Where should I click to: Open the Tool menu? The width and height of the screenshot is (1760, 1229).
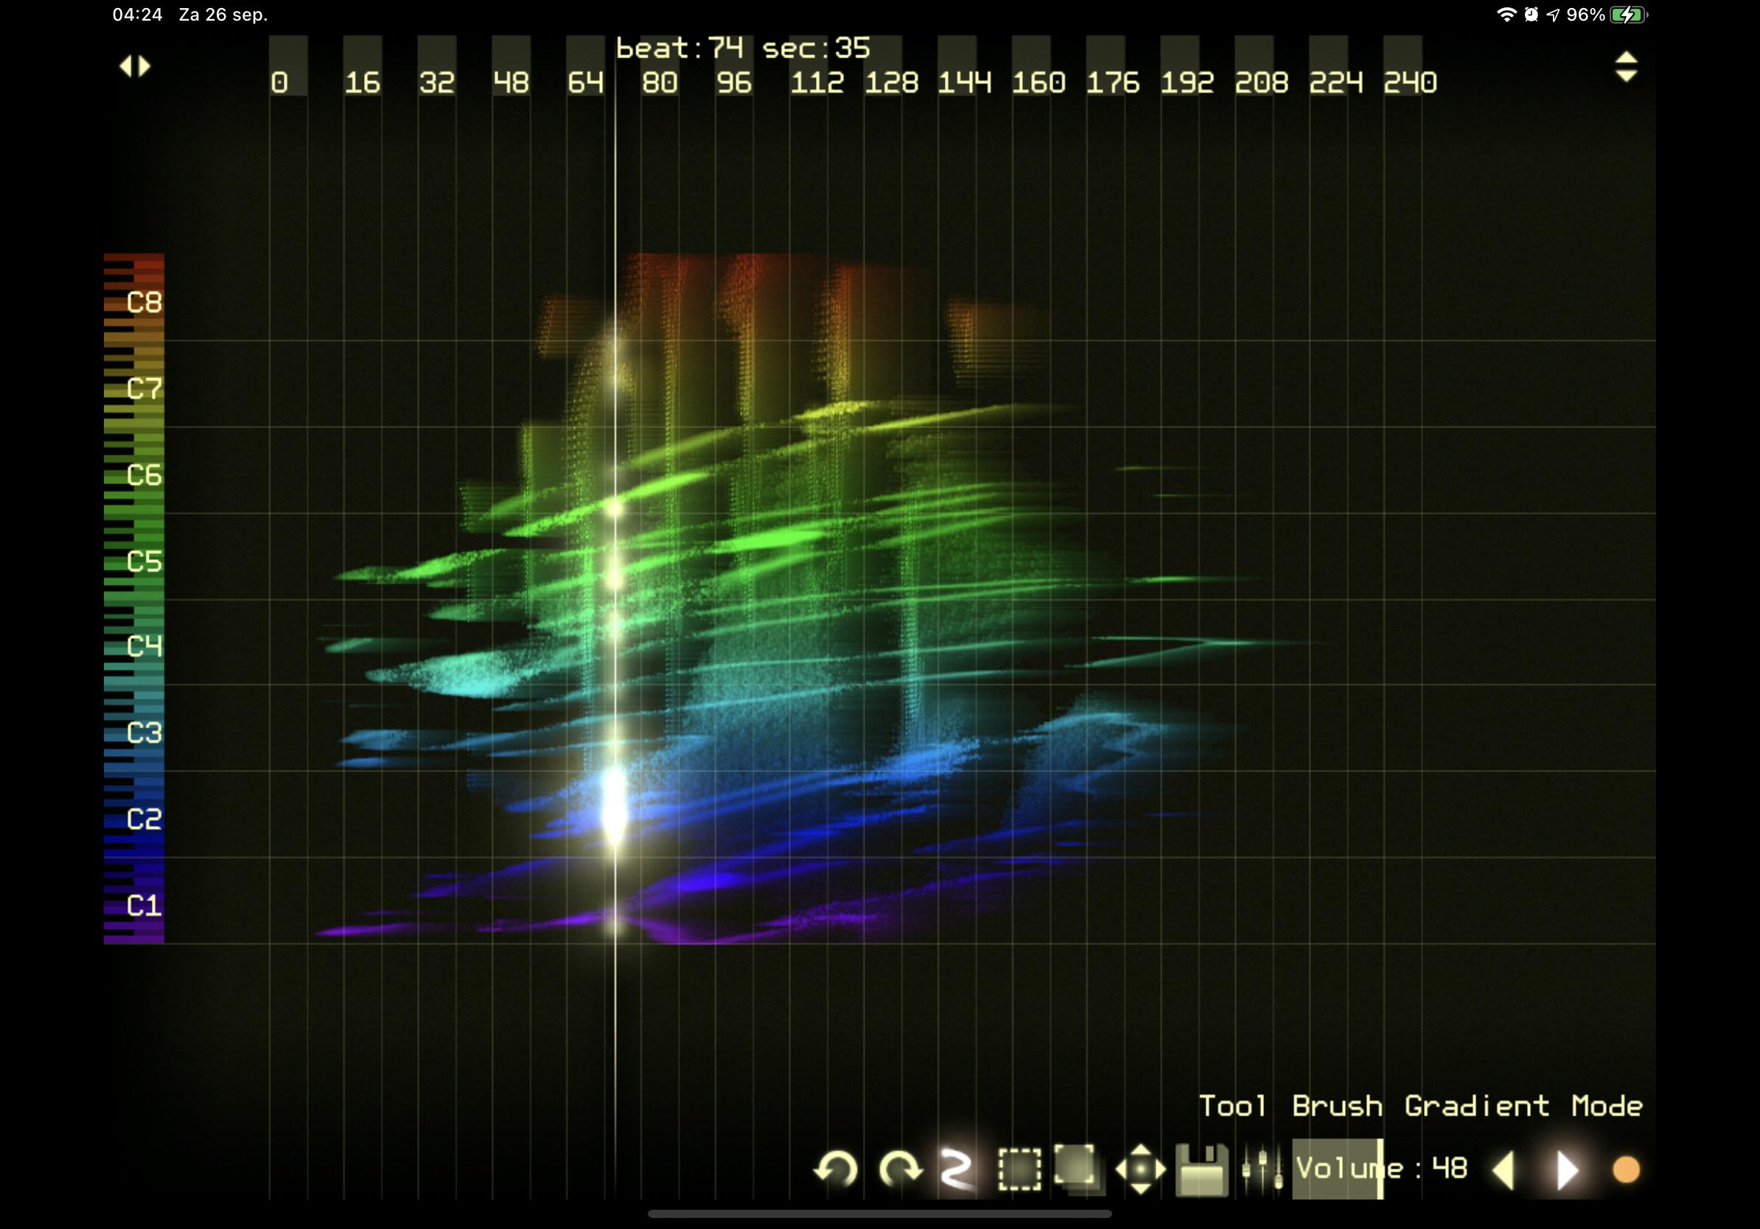(1232, 1106)
